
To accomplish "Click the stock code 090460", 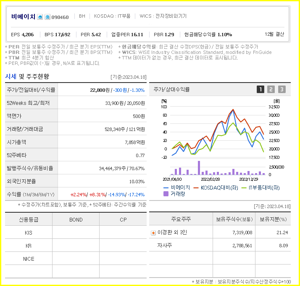I will pos(60,17).
